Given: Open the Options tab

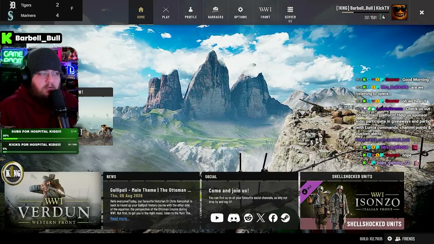Looking at the screenshot, I should tap(240, 13).
